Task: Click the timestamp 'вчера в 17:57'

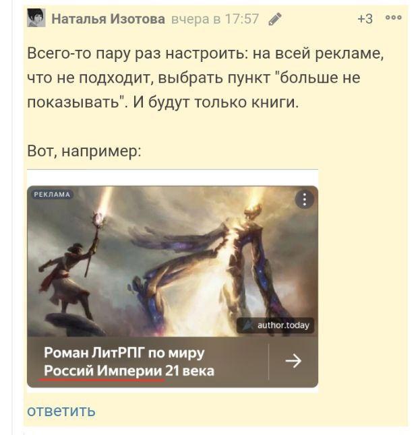Action: 215,19
